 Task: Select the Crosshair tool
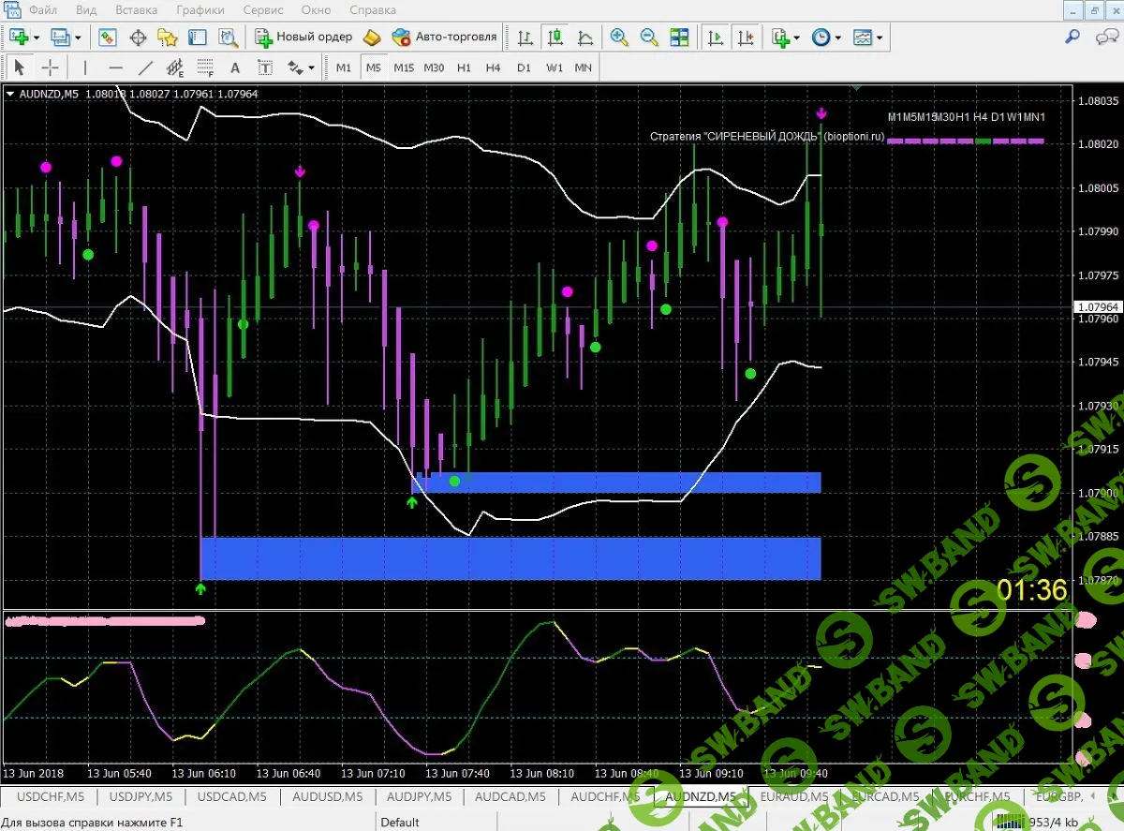tap(50, 67)
